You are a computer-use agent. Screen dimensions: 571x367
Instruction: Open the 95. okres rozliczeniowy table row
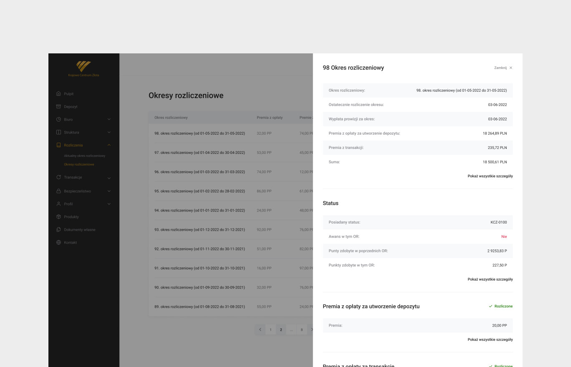(200, 191)
